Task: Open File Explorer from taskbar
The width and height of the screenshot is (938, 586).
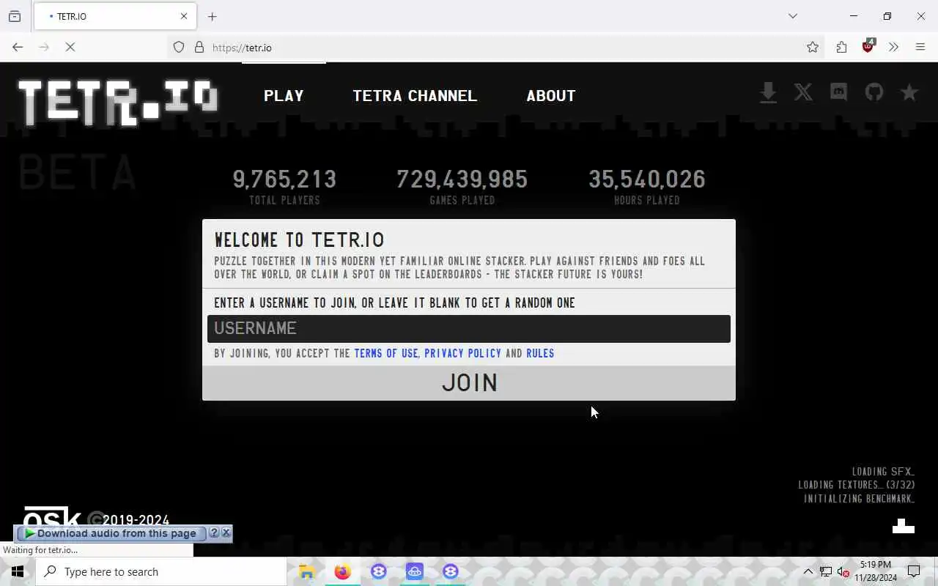Action: tap(307, 571)
